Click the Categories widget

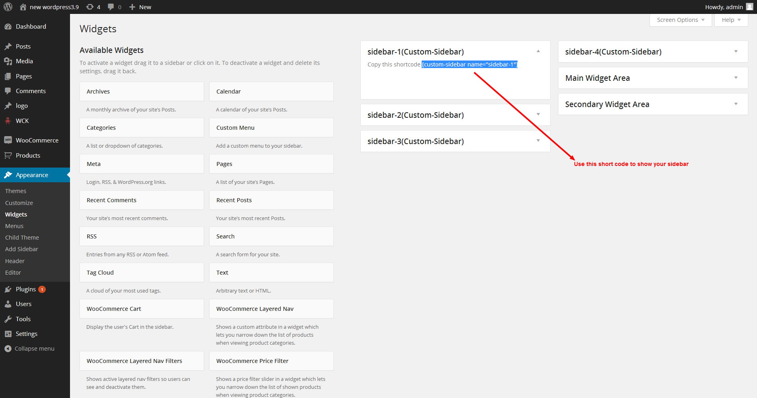(x=142, y=128)
